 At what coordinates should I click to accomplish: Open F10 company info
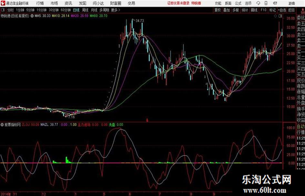(263, 10)
